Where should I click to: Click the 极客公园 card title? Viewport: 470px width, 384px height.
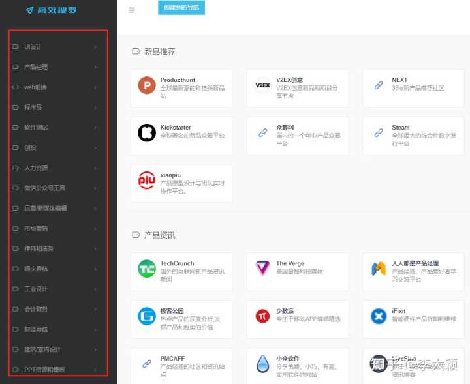point(172,311)
